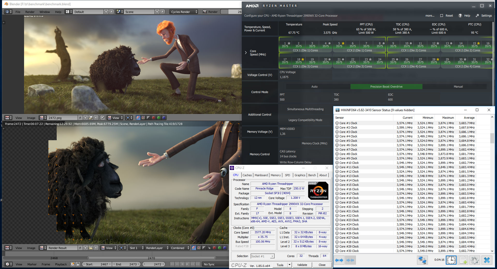
Task: Open image file icon in upper image editor
Action: (x=91, y=118)
